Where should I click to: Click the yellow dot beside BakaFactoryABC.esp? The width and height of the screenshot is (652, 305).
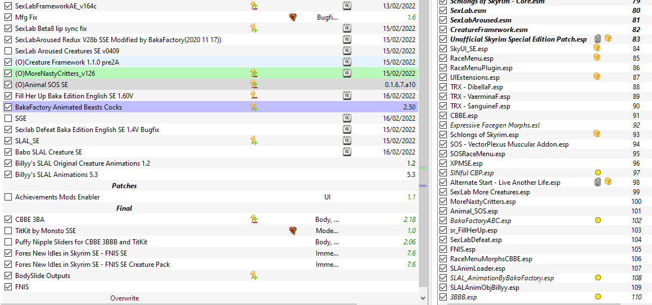pyautogui.click(x=598, y=220)
